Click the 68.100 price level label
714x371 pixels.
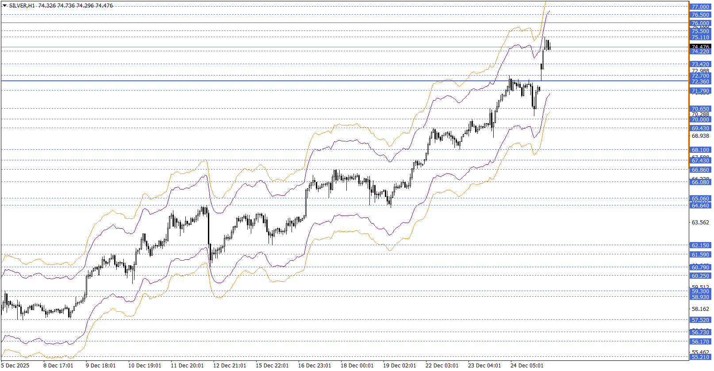(x=700, y=150)
